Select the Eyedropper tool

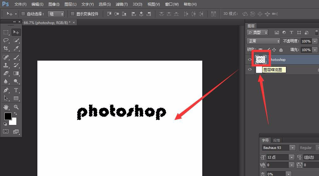tap(16, 48)
